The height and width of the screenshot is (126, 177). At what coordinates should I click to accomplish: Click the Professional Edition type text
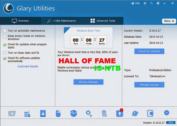[160, 70]
